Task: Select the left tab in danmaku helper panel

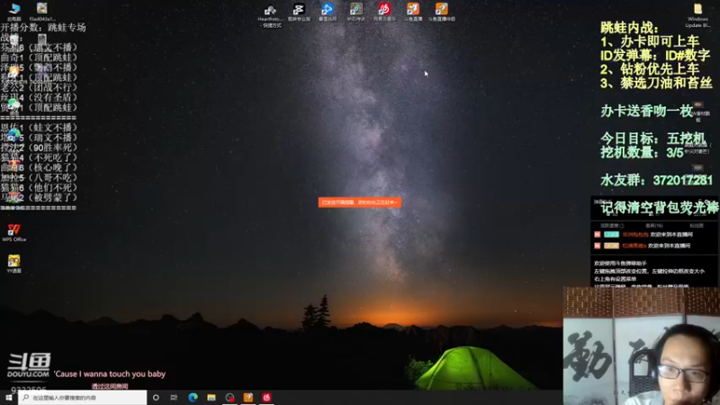Action: coord(612,226)
